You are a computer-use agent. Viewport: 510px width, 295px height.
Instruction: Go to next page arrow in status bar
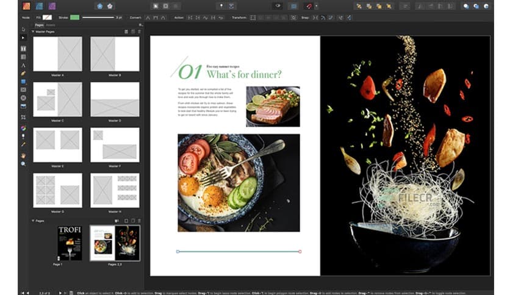[60, 293]
